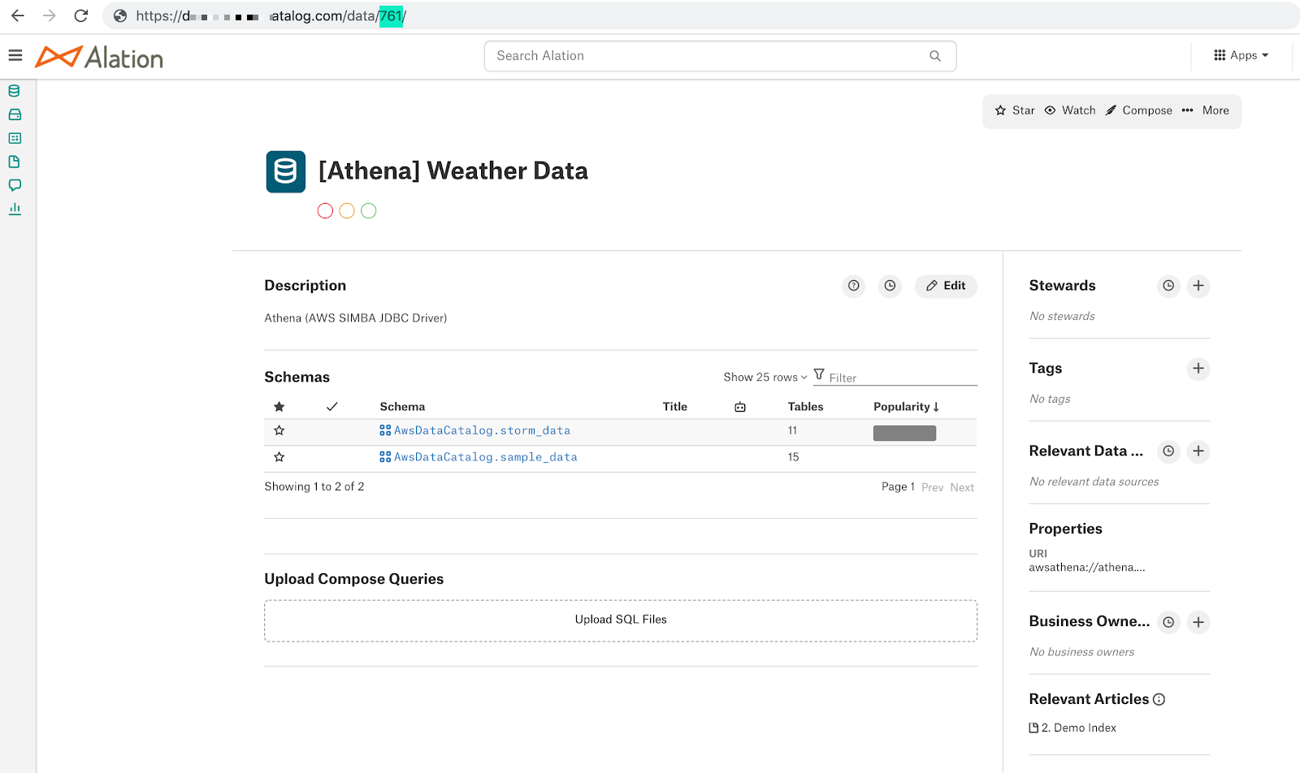View Stewards history clock icon
Image resolution: width=1300 pixels, height=773 pixels.
click(1168, 286)
